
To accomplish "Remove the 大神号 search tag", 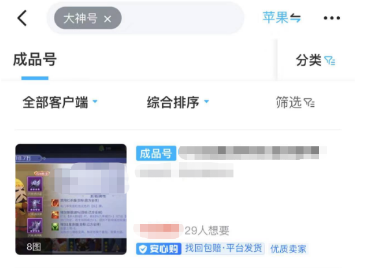I will (x=108, y=19).
